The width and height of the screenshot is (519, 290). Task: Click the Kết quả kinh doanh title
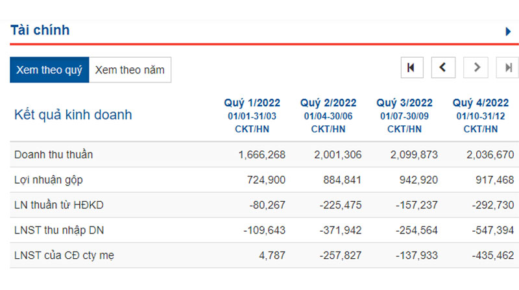(x=73, y=115)
